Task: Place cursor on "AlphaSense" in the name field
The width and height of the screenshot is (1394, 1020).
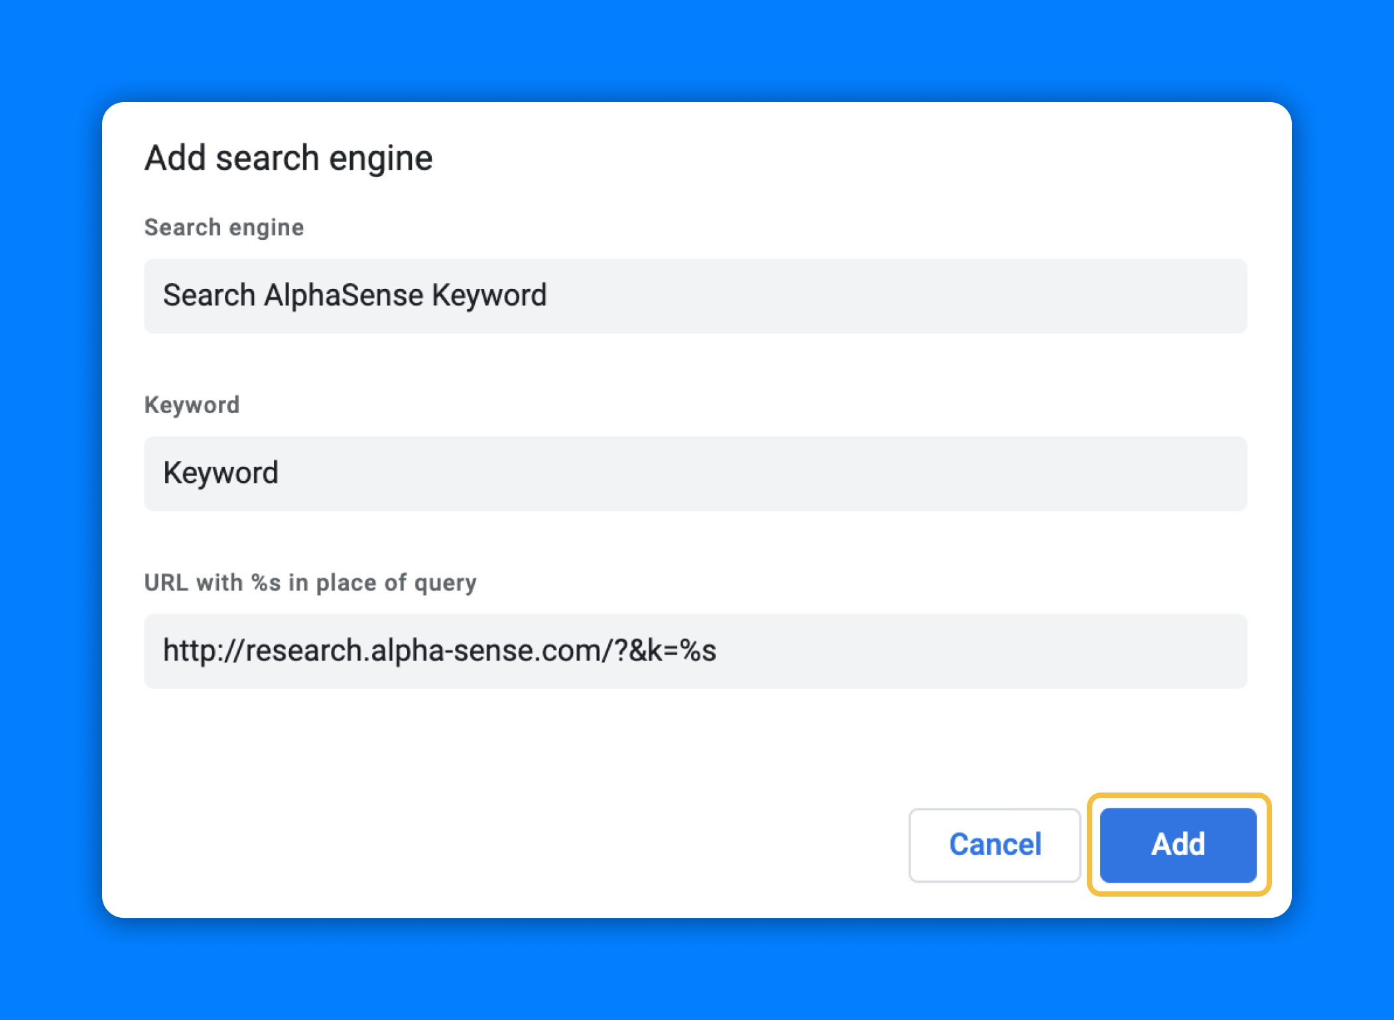Action: (344, 296)
